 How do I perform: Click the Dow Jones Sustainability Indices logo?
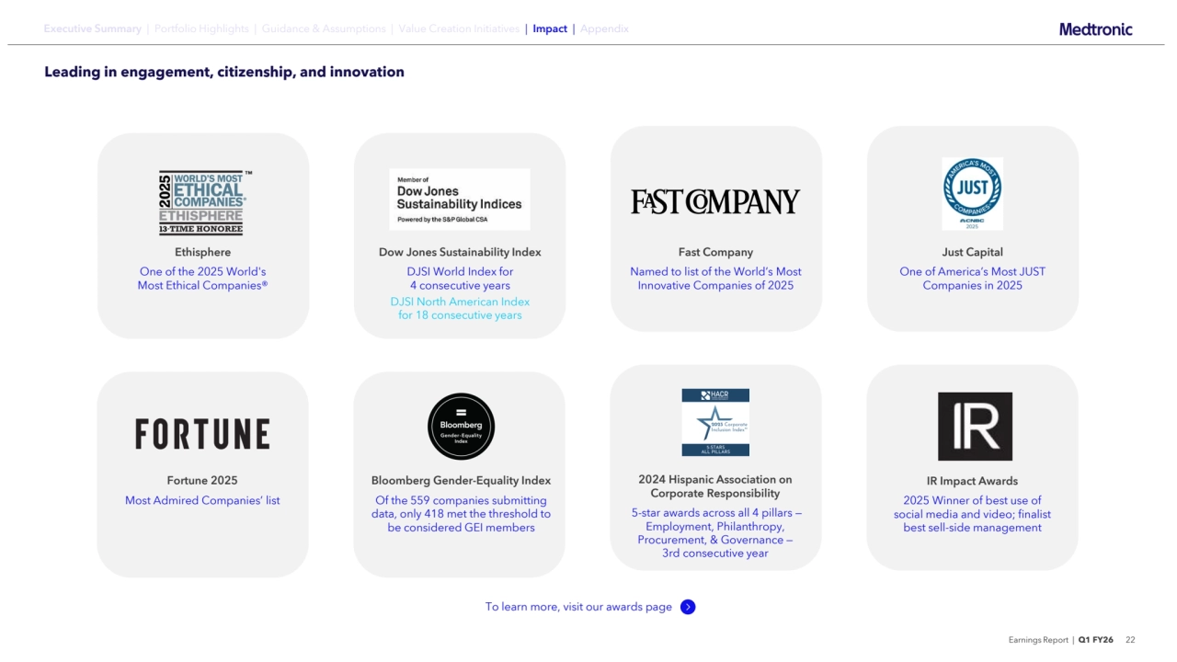pyautogui.click(x=460, y=200)
